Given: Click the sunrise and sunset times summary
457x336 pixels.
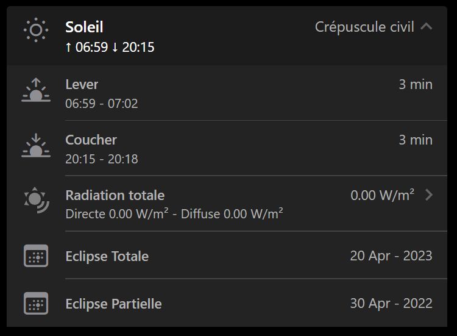Looking at the screenshot, I should click(x=110, y=47).
